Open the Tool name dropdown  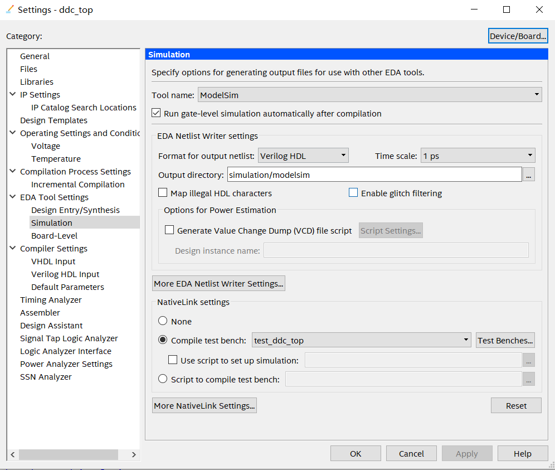369,95
